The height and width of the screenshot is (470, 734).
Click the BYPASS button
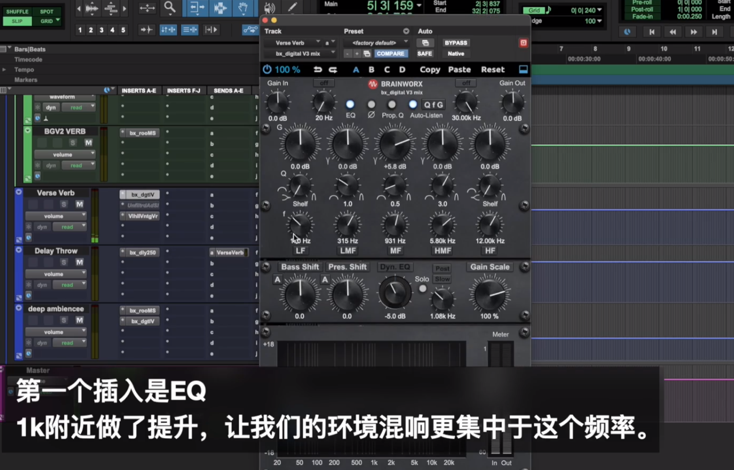[456, 43]
